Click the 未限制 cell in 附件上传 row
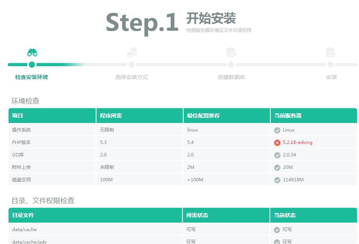Screen dimensions: 359x244 click(107, 167)
